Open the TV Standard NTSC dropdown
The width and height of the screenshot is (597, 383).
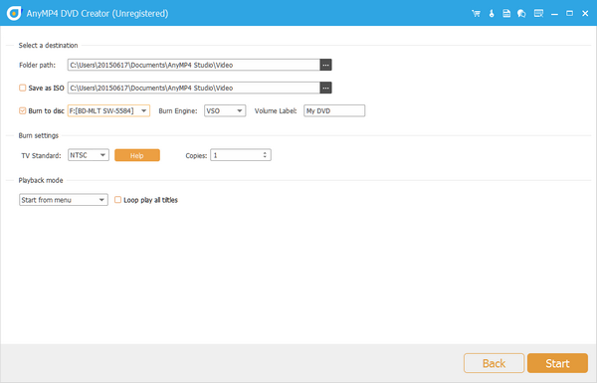pyautogui.click(x=89, y=155)
